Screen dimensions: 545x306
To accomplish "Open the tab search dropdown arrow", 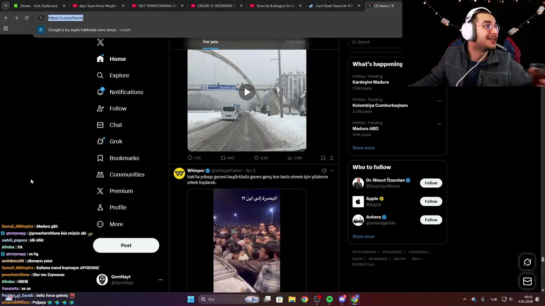I will point(6,6).
